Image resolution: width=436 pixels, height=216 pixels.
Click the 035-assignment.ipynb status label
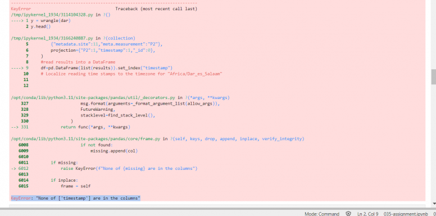(x=406, y=214)
